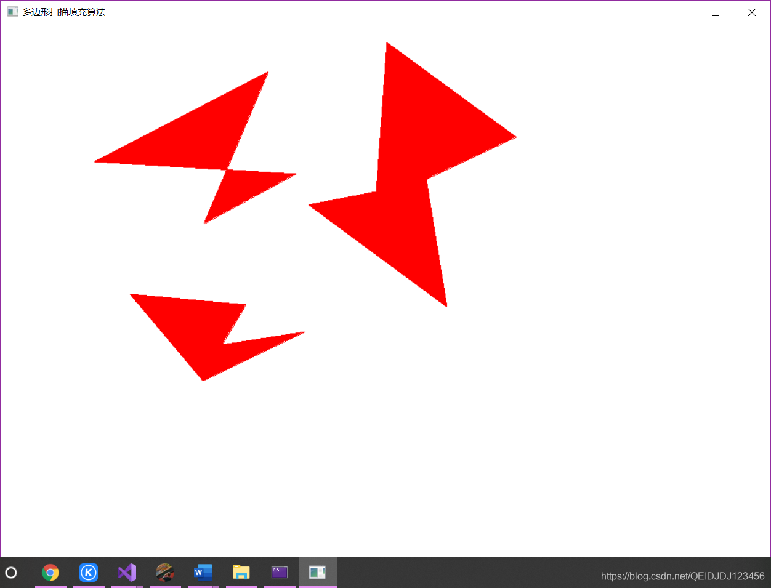
Task: Open Google Chrome from the taskbar
Action: (50, 573)
